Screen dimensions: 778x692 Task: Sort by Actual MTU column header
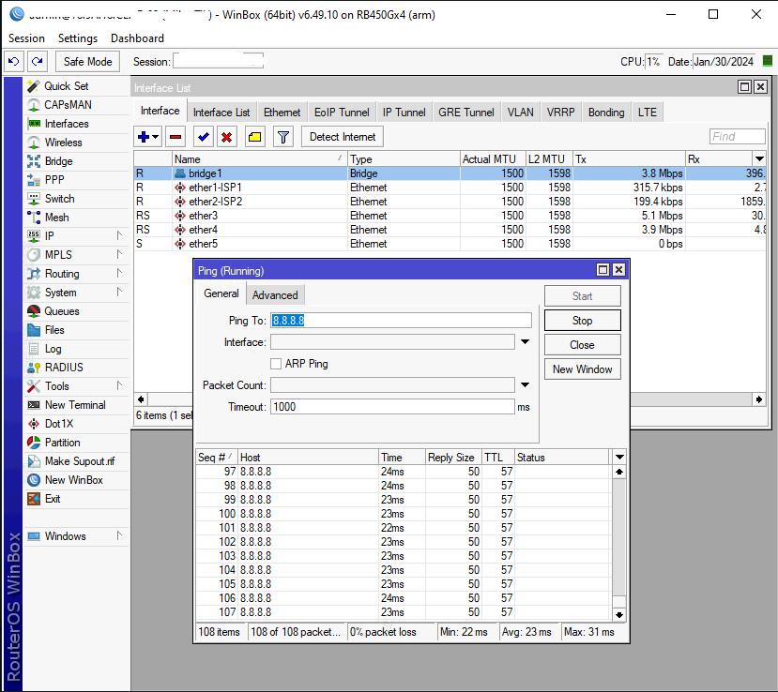pyautogui.click(x=493, y=159)
